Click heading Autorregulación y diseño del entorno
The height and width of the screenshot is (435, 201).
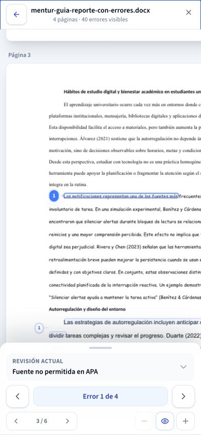click(x=87, y=309)
